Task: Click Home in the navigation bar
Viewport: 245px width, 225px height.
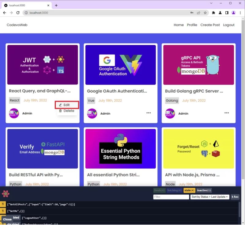Action: tap(179, 25)
